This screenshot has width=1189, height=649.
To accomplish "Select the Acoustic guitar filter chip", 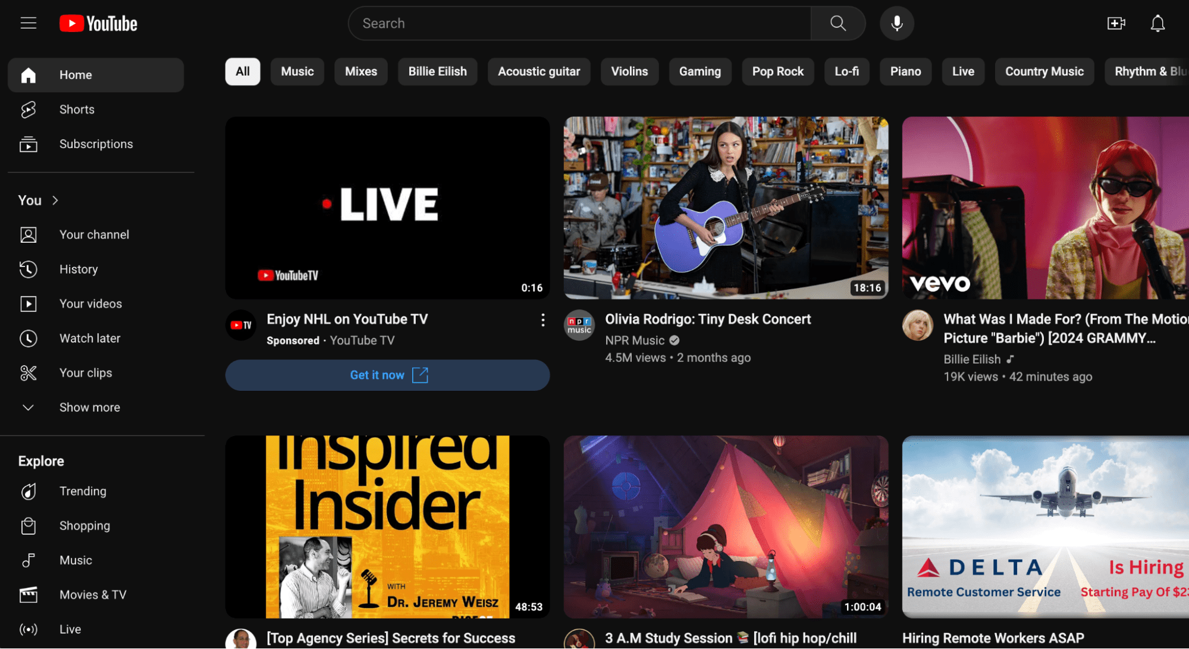I will (x=539, y=71).
